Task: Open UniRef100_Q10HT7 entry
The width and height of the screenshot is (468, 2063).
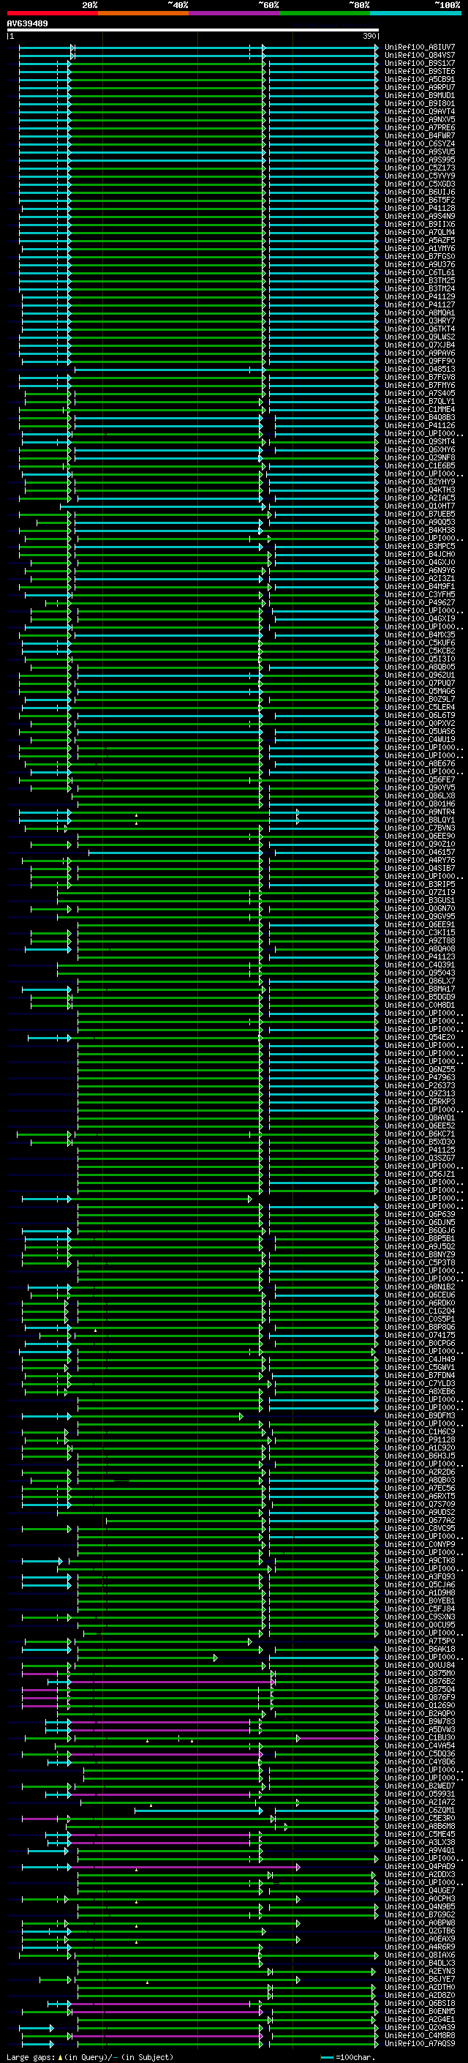Action: point(420,506)
